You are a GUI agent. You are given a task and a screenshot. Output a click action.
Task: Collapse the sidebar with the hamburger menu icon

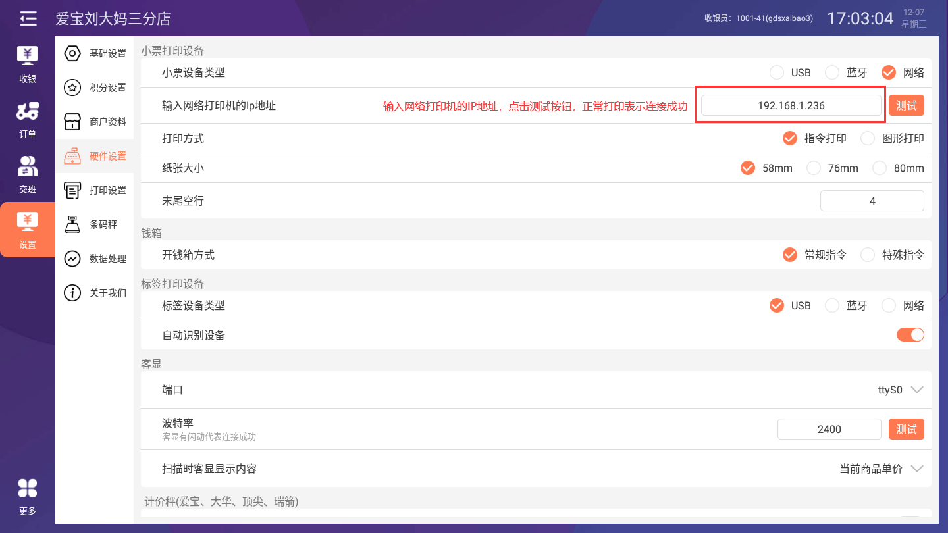click(x=28, y=18)
